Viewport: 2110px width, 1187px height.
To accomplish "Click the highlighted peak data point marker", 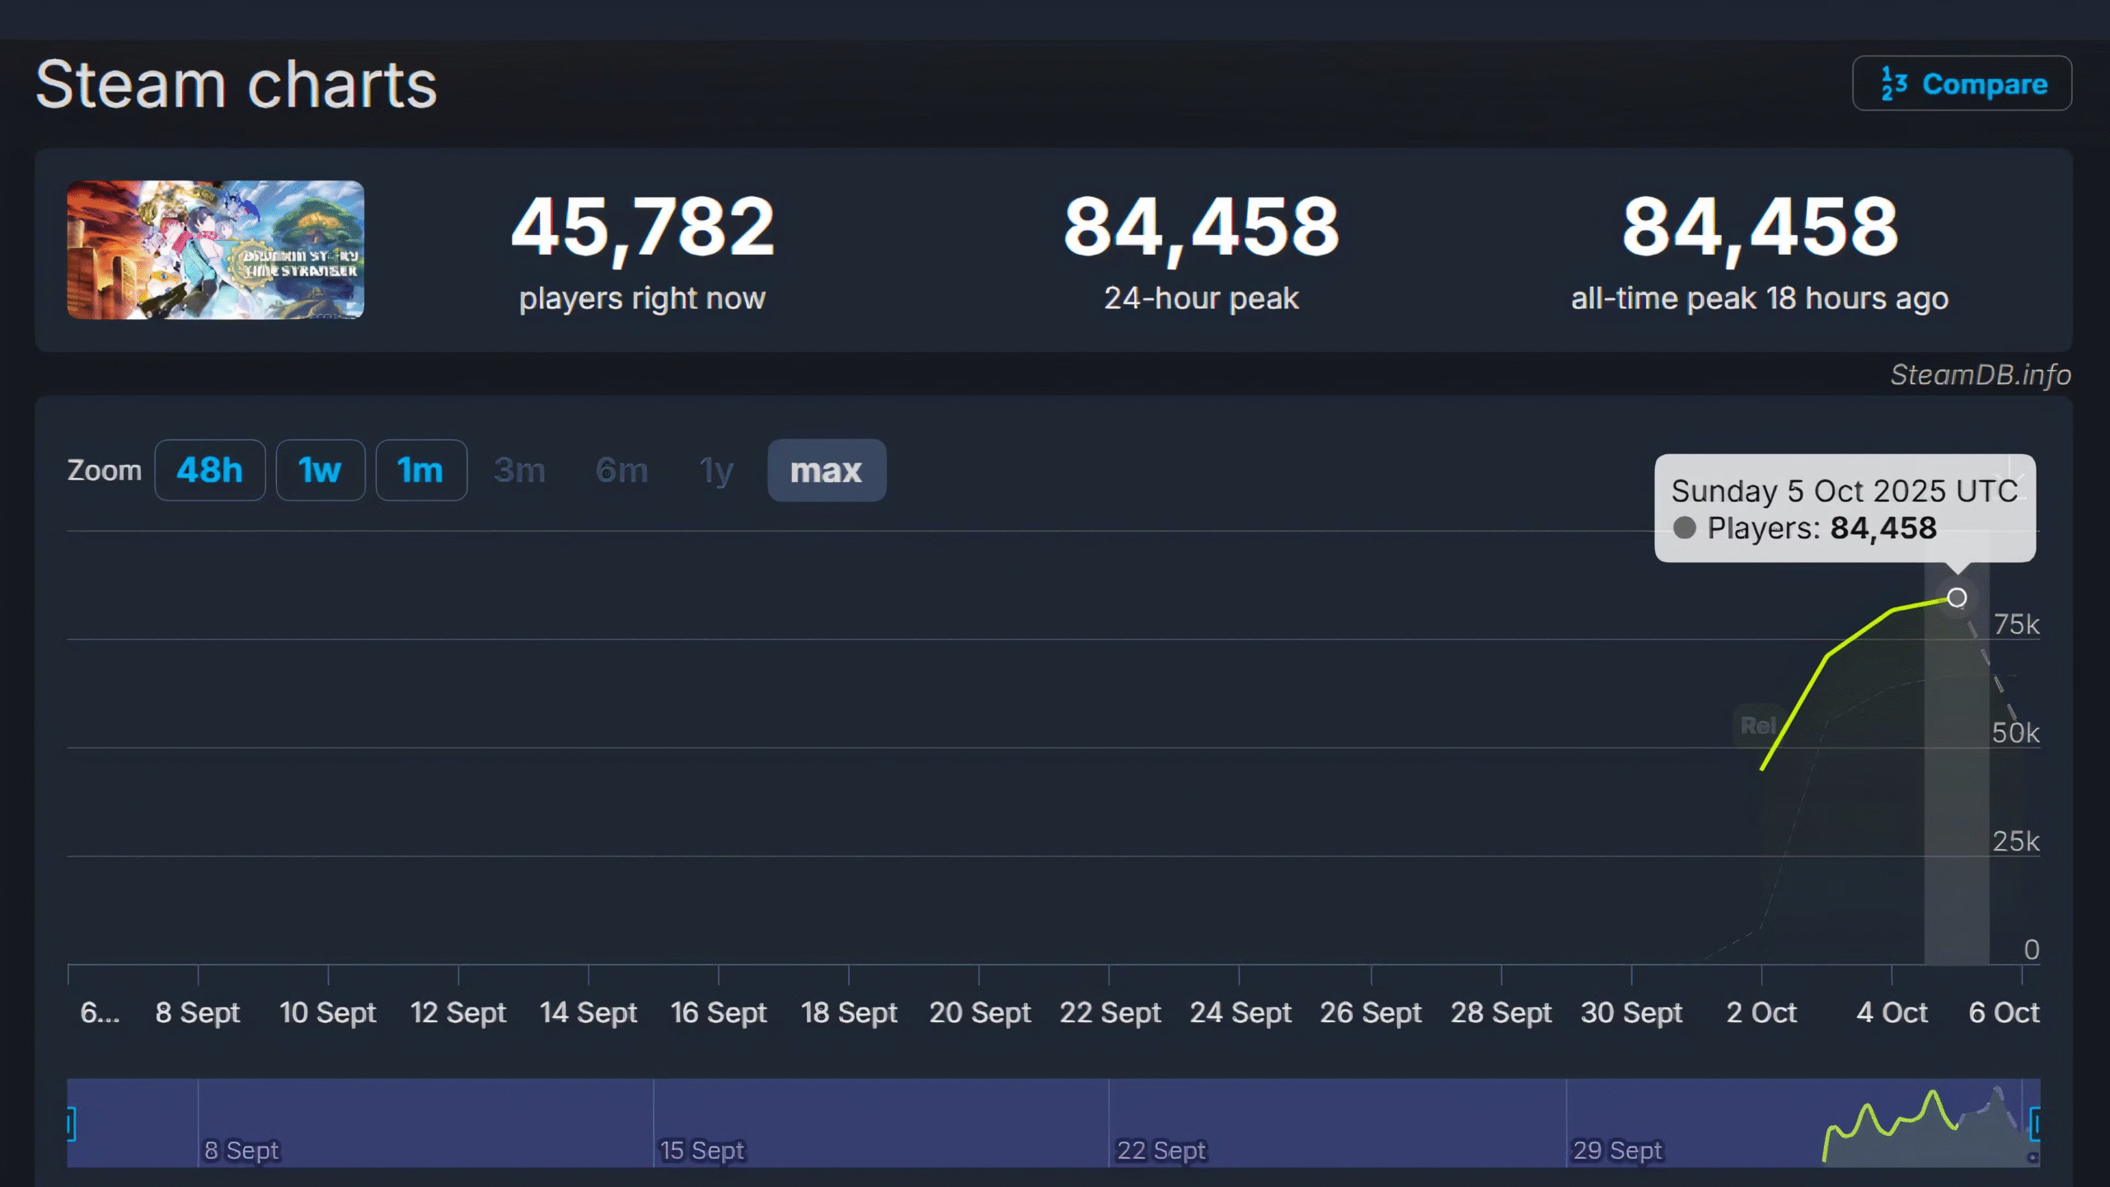I will [x=1957, y=598].
